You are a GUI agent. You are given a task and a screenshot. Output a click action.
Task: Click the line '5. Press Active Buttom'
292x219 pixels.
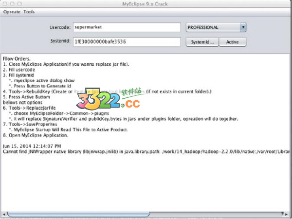point(26,97)
